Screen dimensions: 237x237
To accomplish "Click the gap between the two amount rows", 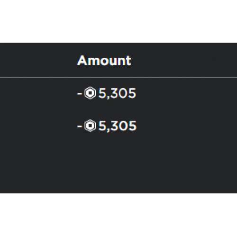I will pos(118,109).
